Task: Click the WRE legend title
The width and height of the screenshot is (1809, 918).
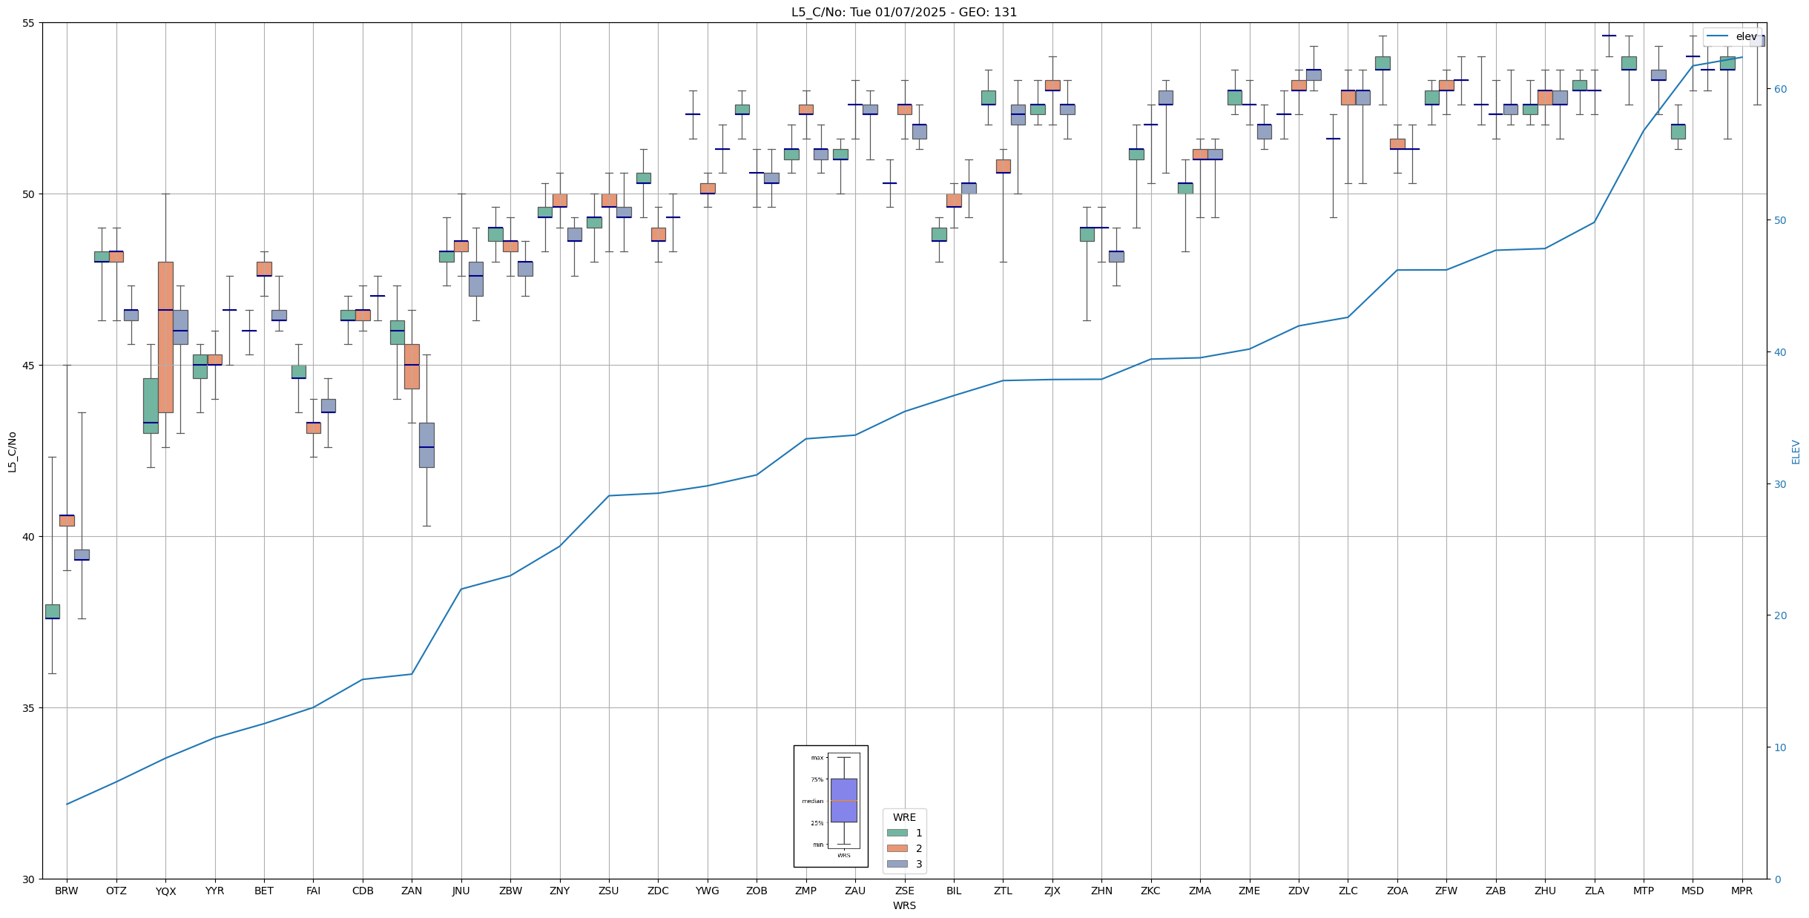Action: coord(904,817)
